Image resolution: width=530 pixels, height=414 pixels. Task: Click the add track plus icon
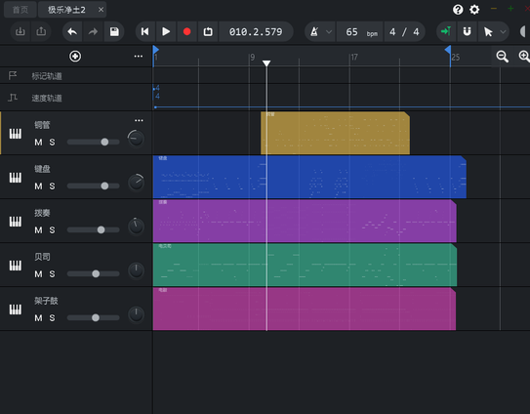tap(75, 57)
